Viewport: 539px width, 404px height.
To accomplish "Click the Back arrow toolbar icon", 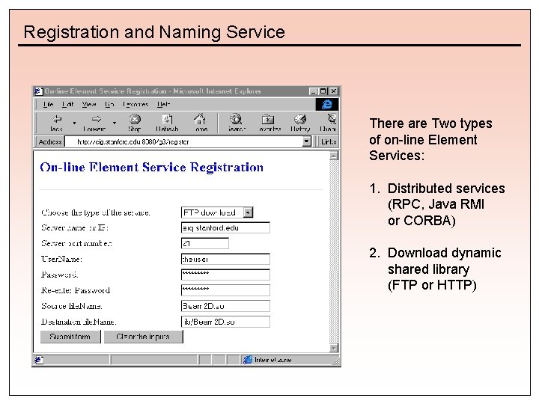I will point(57,119).
